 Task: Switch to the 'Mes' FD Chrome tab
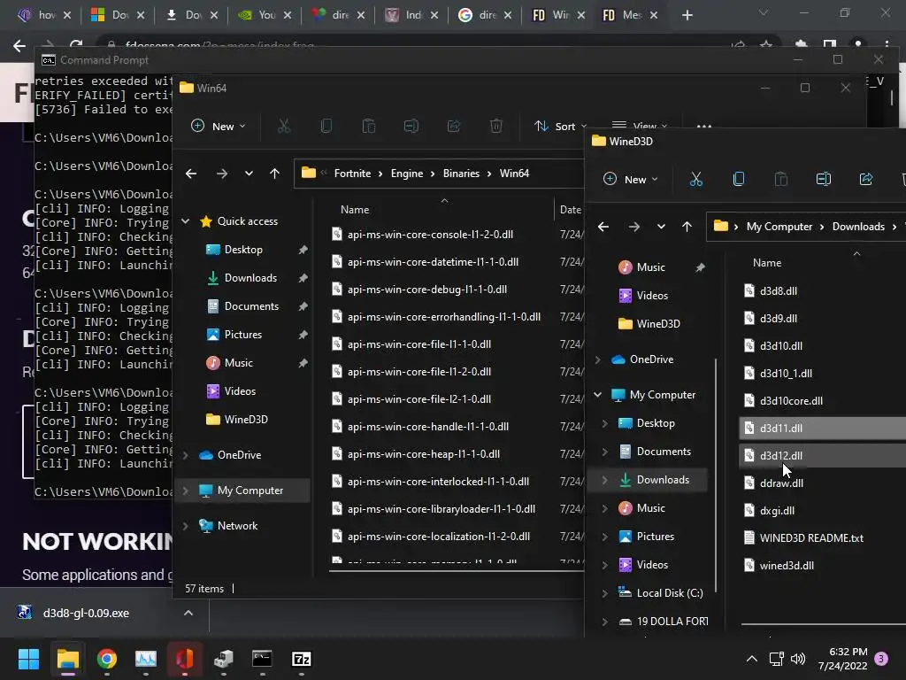click(x=630, y=15)
